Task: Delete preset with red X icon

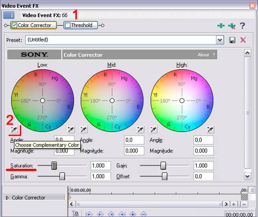Action: (x=243, y=40)
